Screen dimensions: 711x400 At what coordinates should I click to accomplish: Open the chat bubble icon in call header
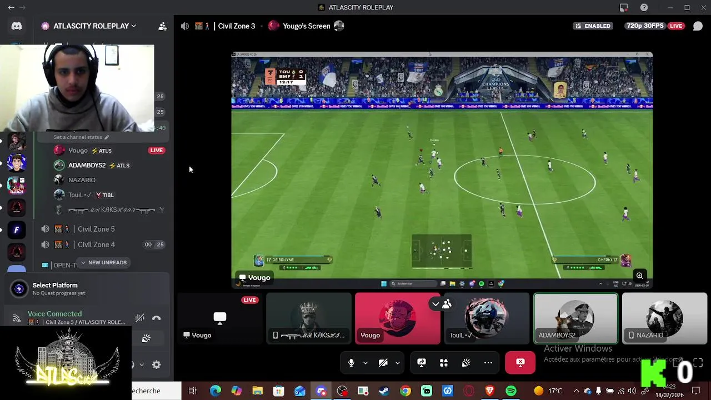(698, 26)
